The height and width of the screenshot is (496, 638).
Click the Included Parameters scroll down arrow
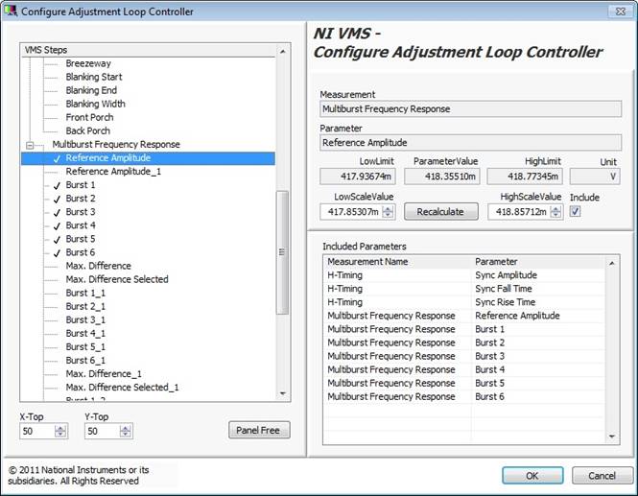[x=611, y=437]
